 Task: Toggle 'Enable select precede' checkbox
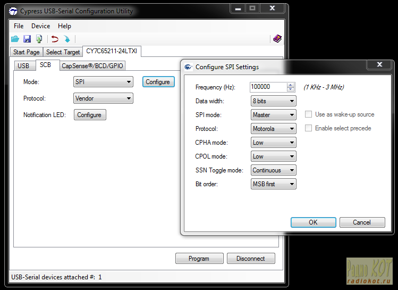pyautogui.click(x=308, y=128)
